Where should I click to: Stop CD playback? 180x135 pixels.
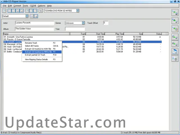pyautogui.click(x=31, y=11)
